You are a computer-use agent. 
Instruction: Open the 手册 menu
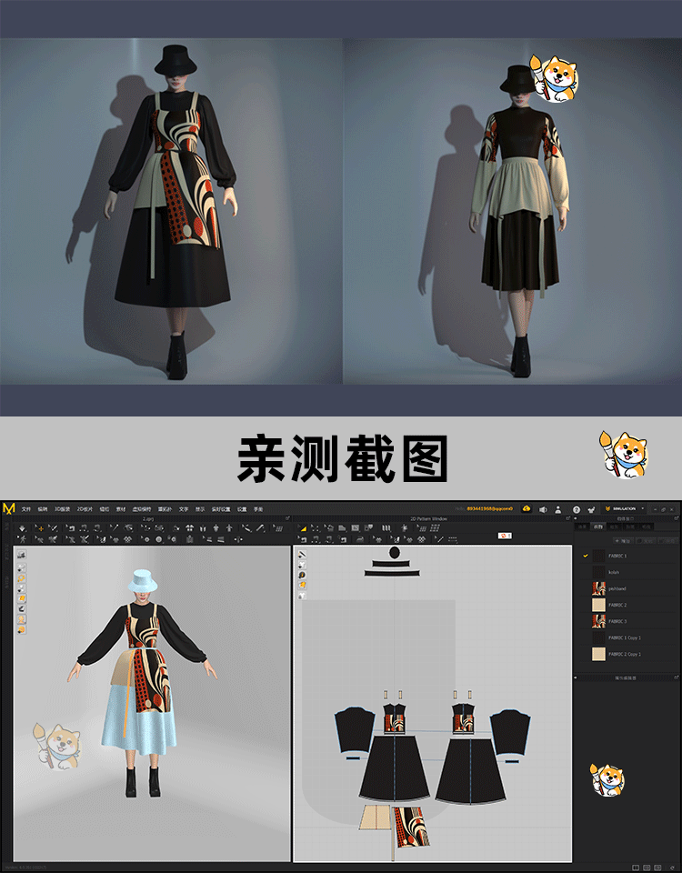pos(258,509)
